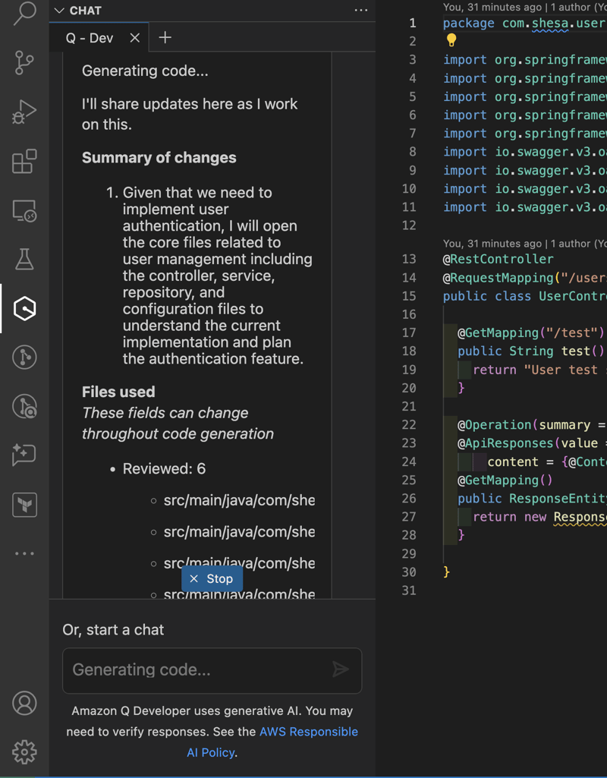
Task: Open the Amazon Q sidebar icon
Action: (x=24, y=309)
